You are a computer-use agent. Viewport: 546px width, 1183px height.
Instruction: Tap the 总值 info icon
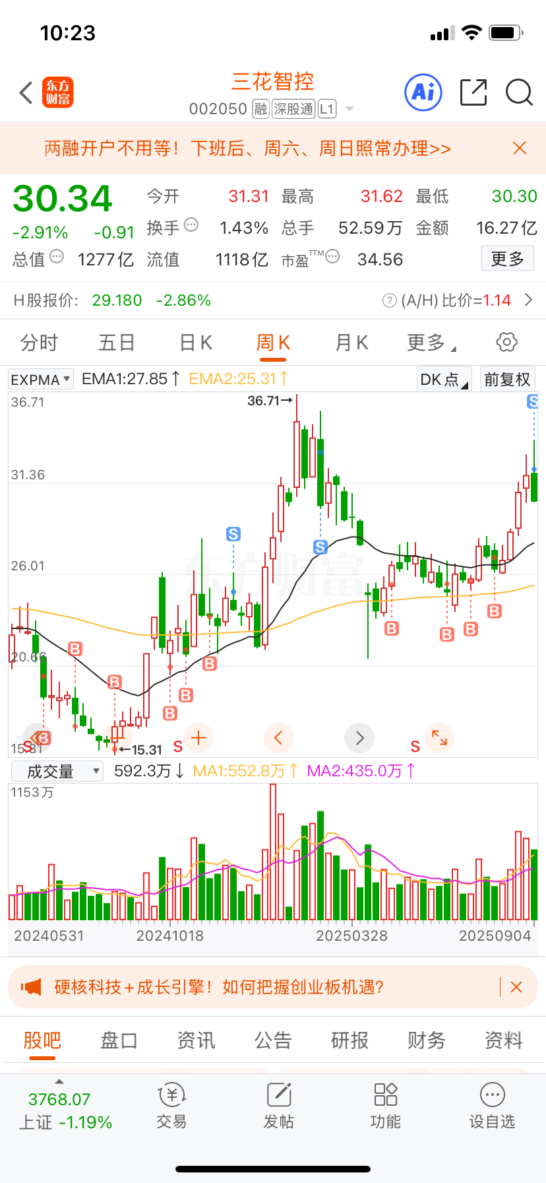[x=57, y=257]
